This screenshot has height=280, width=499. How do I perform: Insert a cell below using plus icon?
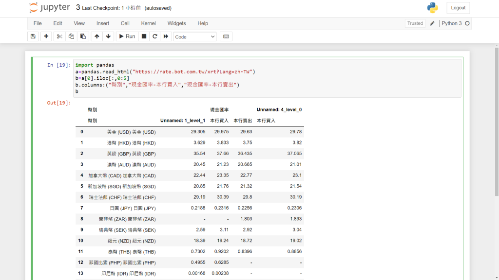click(x=46, y=36)
